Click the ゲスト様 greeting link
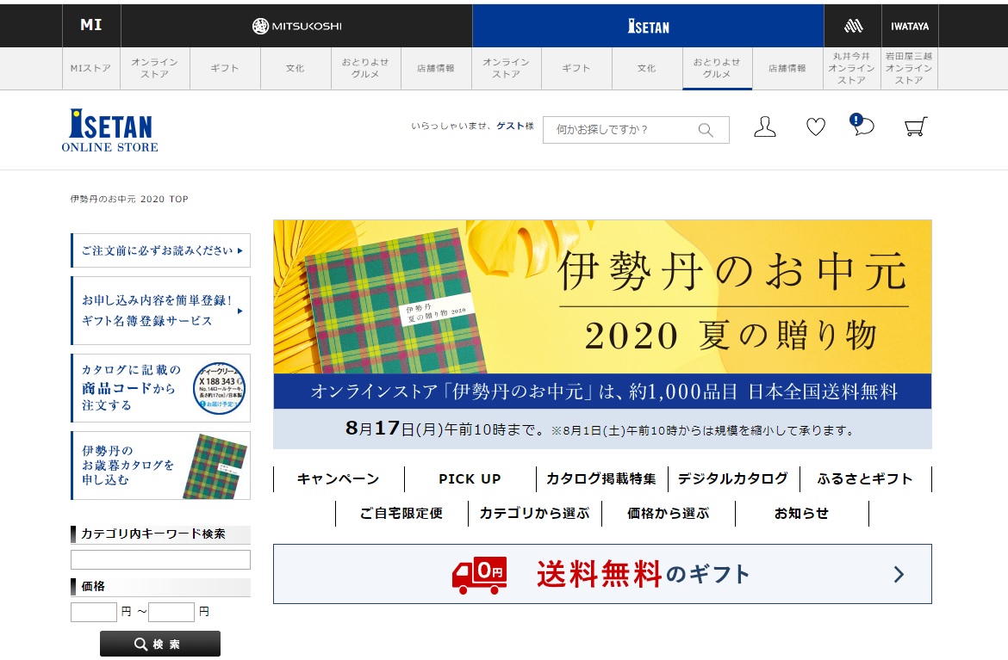This screenshot has width=1008, height=660. coord(515,126)
